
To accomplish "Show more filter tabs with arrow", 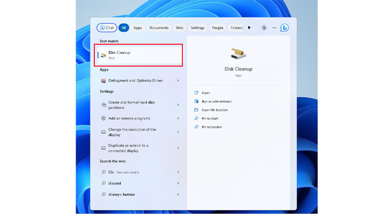I will pyautogui.click(x=249, y=28).
